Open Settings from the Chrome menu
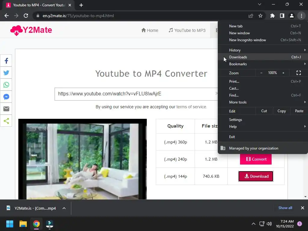This screenshot has height=231, width=308. point(263,120)
